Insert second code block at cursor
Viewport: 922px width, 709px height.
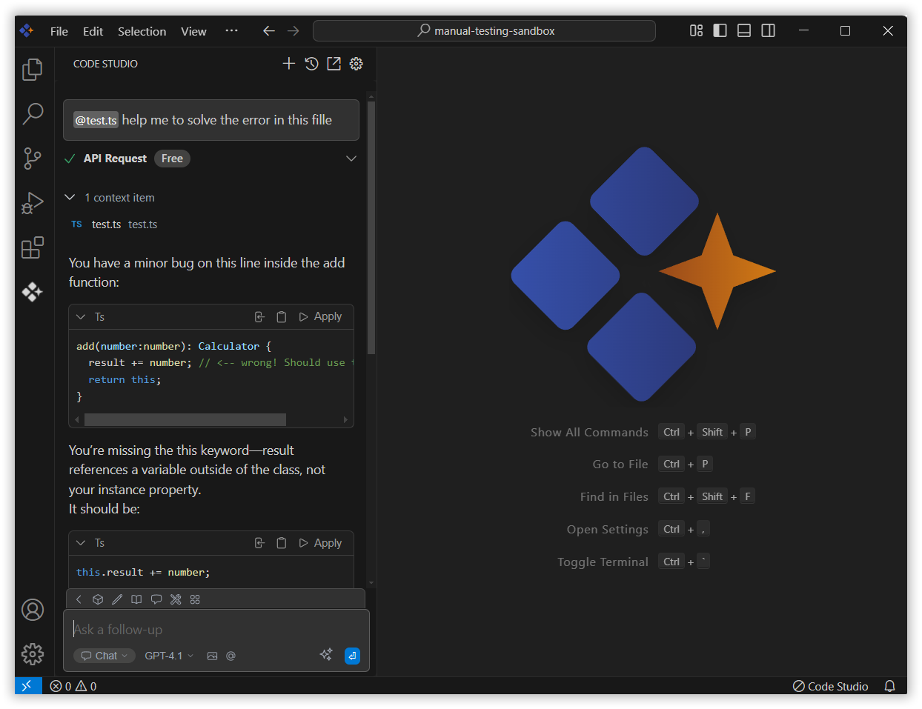[259, 543]
